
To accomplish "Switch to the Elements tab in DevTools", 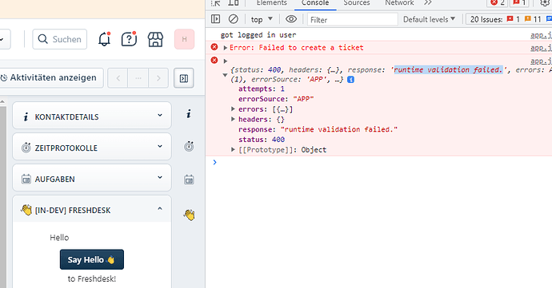I will pyautogui.click(x=271, y=3).
